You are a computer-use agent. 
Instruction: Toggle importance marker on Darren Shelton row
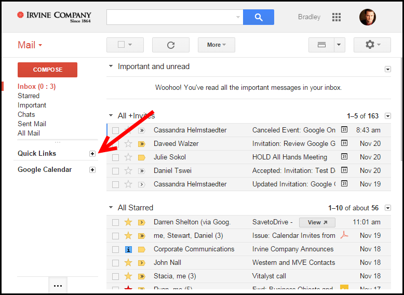point(141,222)
